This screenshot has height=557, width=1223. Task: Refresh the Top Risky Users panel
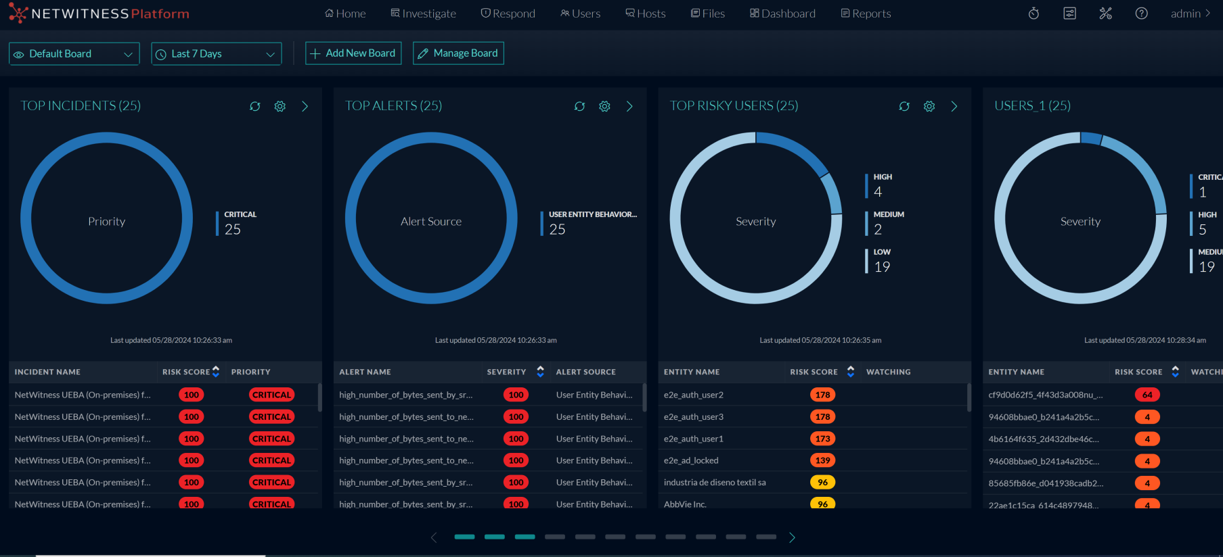904,106
